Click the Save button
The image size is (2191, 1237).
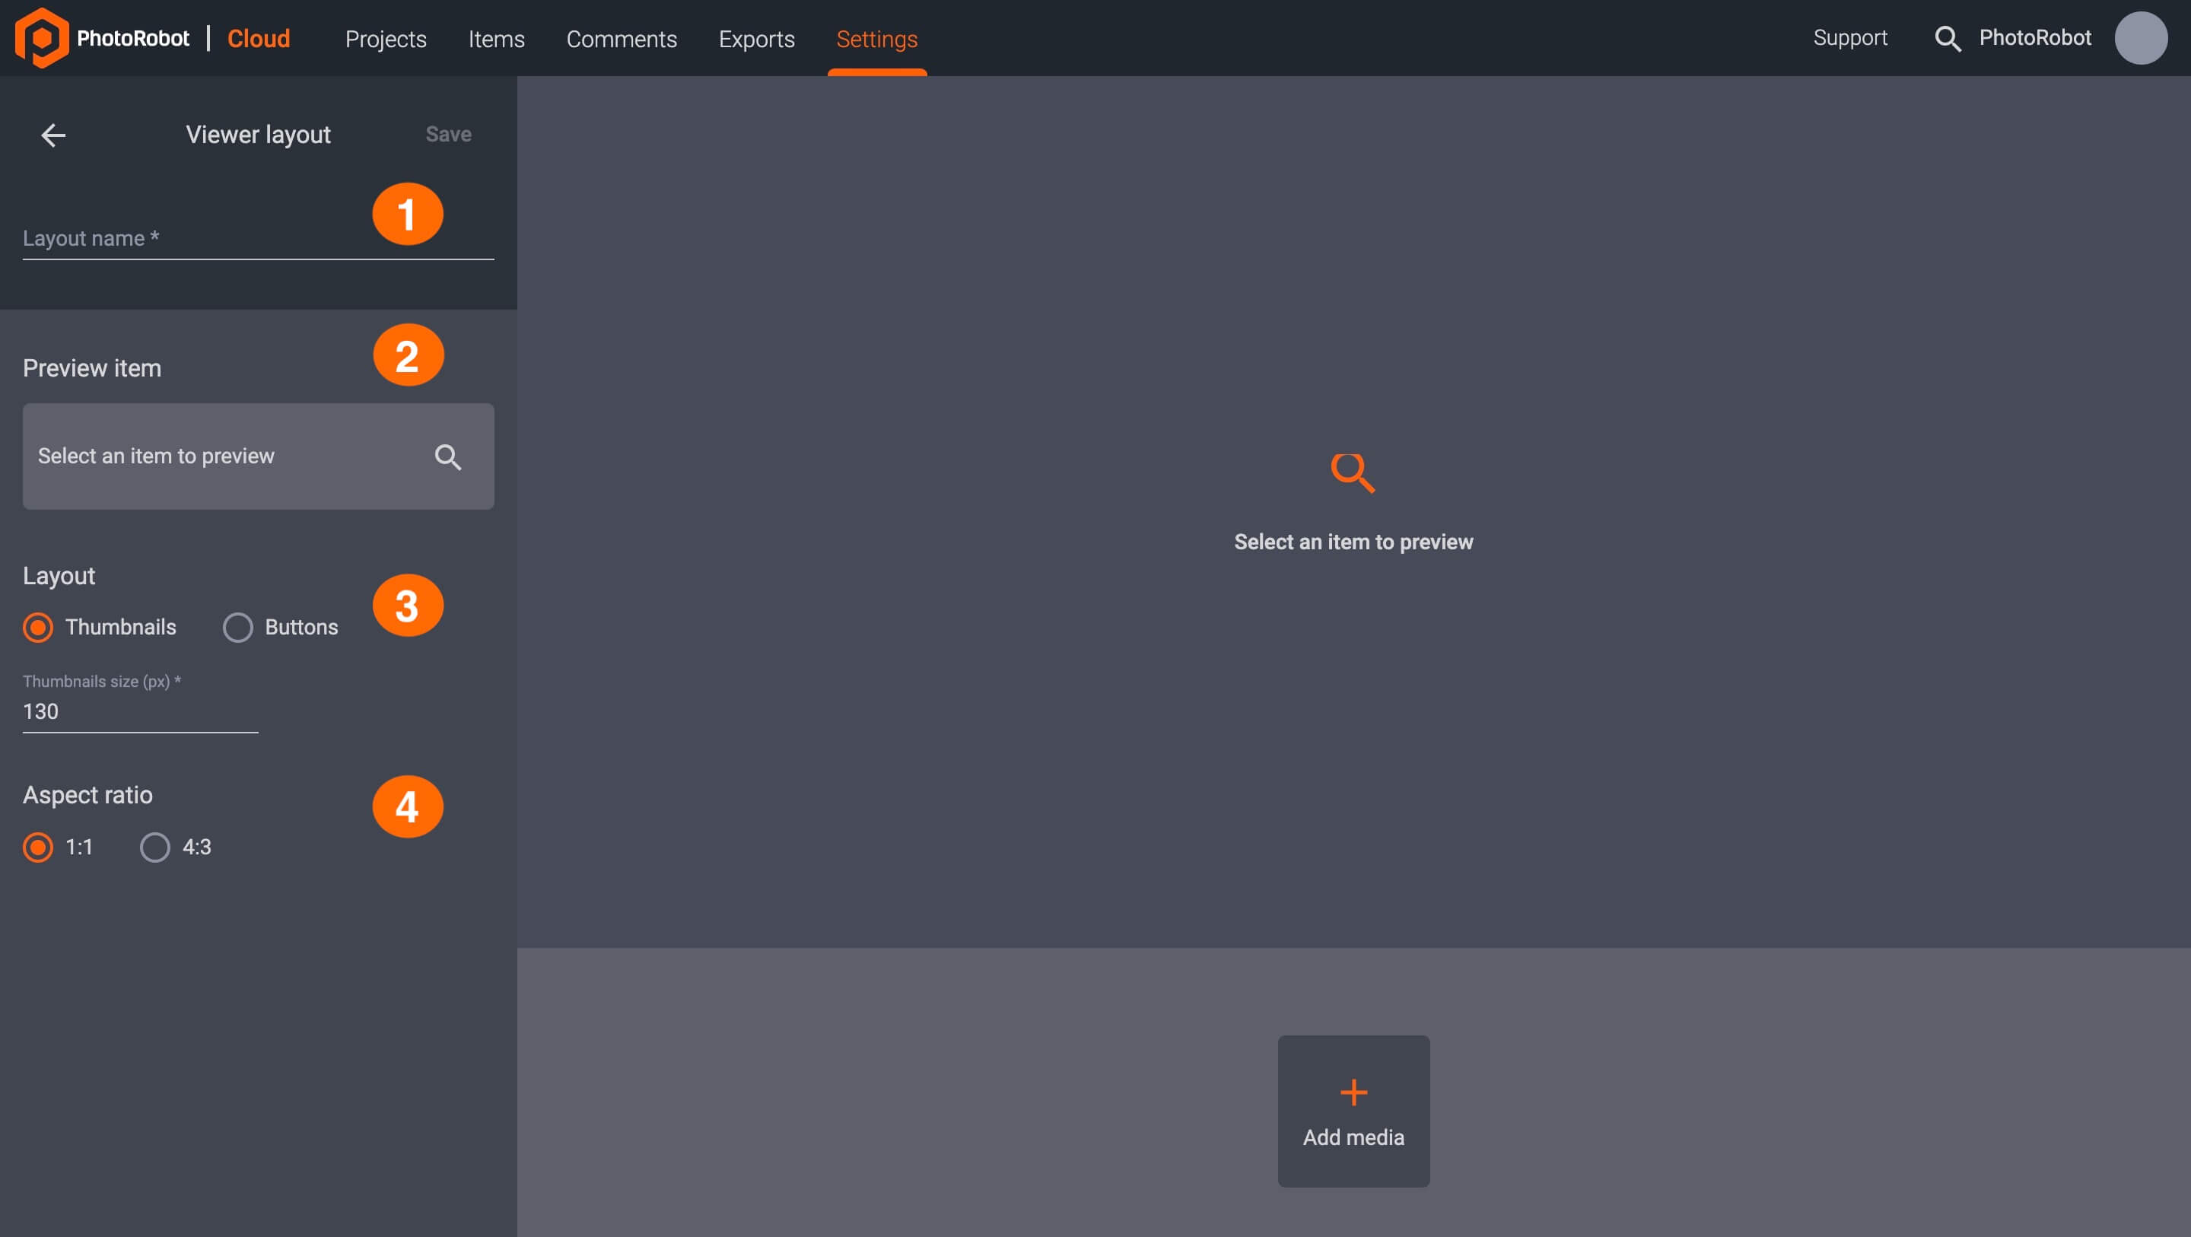(447, 134)
